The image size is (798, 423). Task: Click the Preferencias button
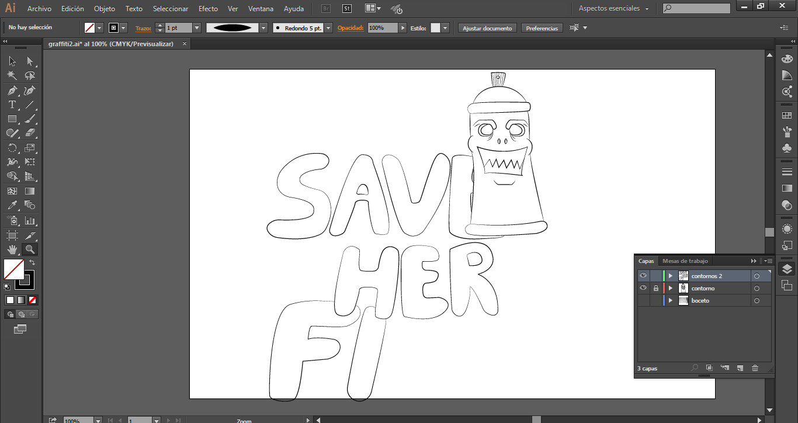[x=542, y=28]
